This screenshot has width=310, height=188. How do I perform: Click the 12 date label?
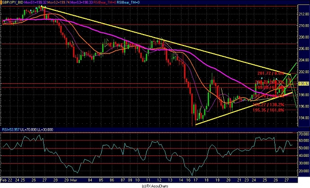[159, 180]
